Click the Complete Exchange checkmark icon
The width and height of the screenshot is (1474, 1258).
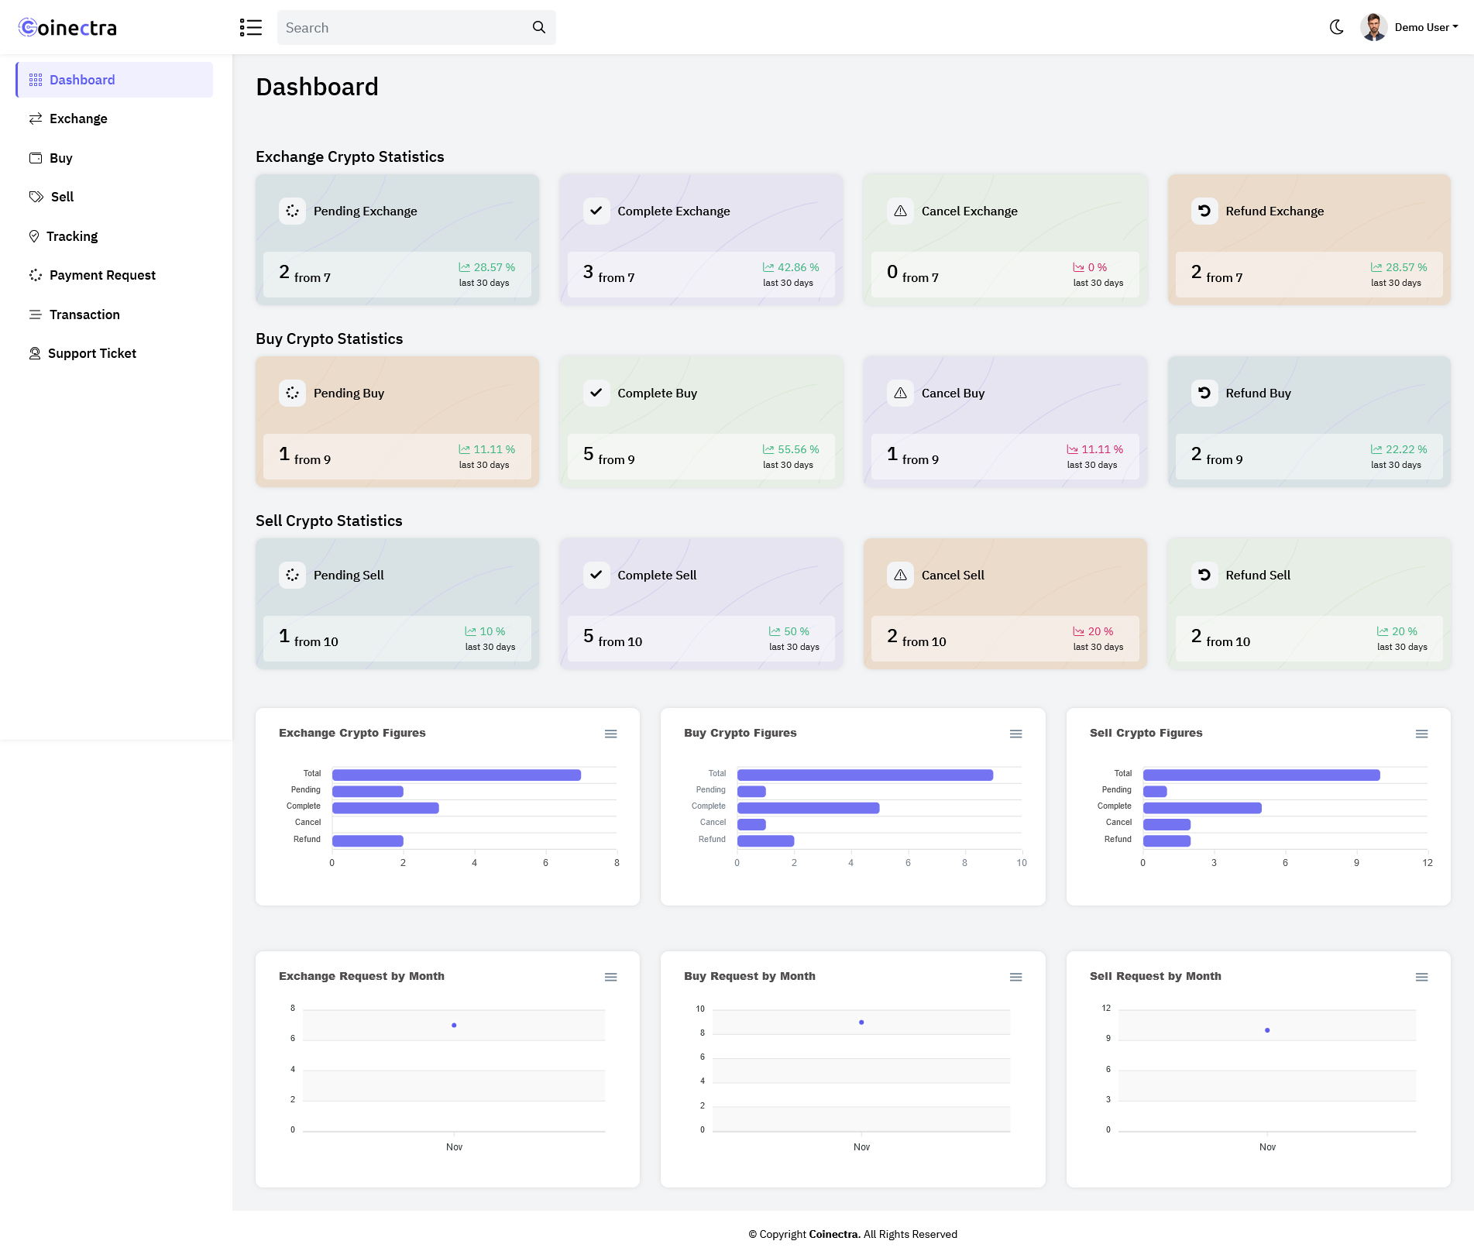point(596,211)
